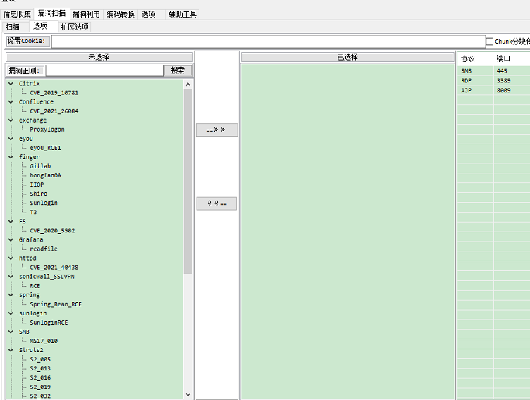Click the 协议 table column header

[476, 58]
